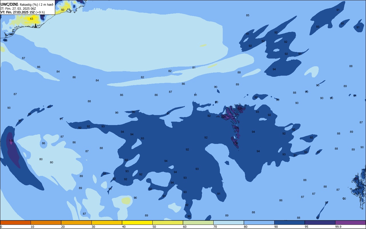
Task: Click the legend tick label '0'
Action: [x=1, y=227]
